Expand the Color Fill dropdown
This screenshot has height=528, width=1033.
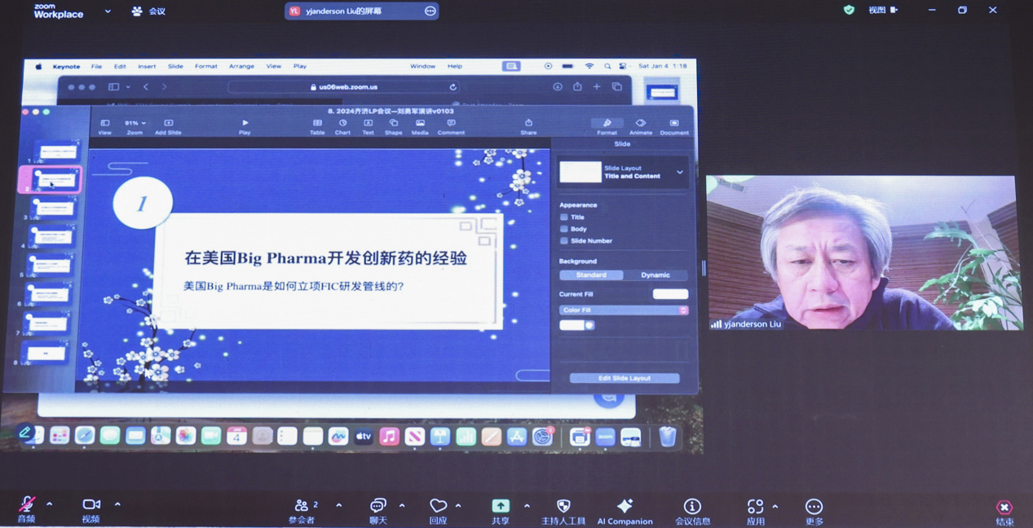683,310
